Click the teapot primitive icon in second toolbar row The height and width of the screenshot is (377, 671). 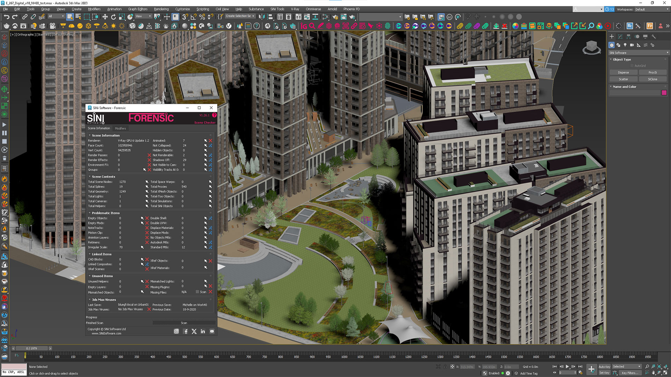pyautogui.click(x=6, y=26)
